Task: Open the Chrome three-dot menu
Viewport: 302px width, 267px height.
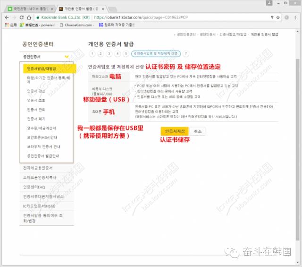Action: pyautogui.click(x=295, y=17)
